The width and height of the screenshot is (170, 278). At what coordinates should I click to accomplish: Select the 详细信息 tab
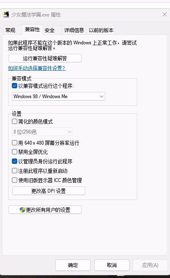tap(74, 30)
